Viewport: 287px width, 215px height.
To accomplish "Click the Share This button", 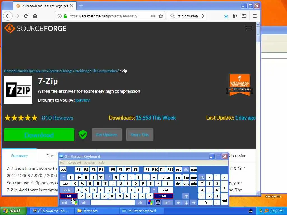I will (x=140, y=135).
